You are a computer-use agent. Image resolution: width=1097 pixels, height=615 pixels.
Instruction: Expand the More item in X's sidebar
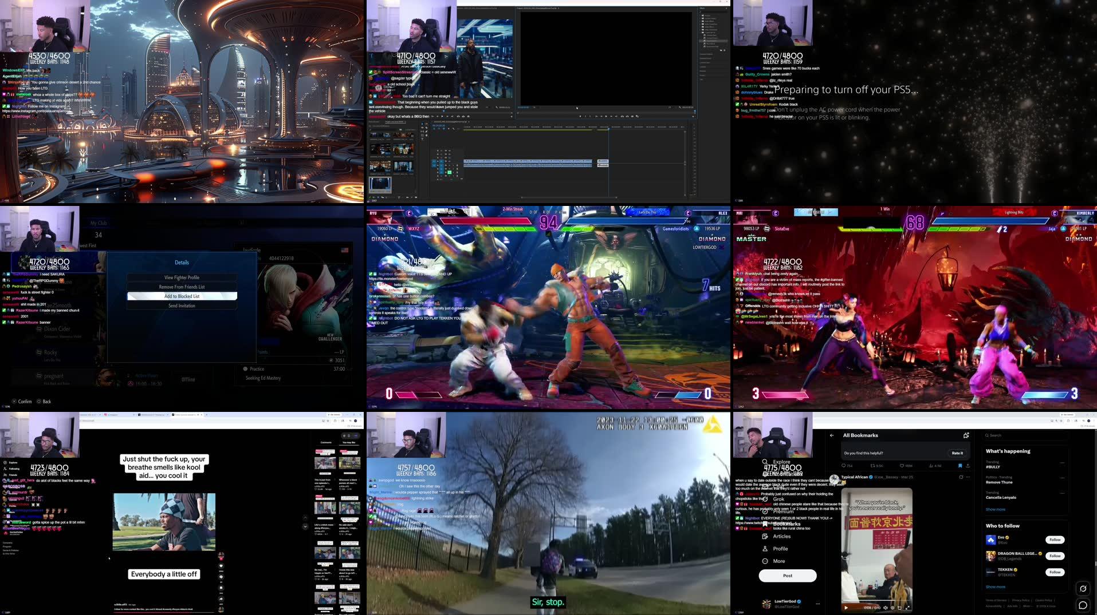[x=778, y=561]
